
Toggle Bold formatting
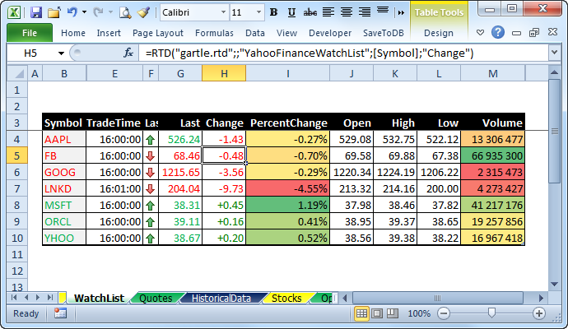pos(272,13)
